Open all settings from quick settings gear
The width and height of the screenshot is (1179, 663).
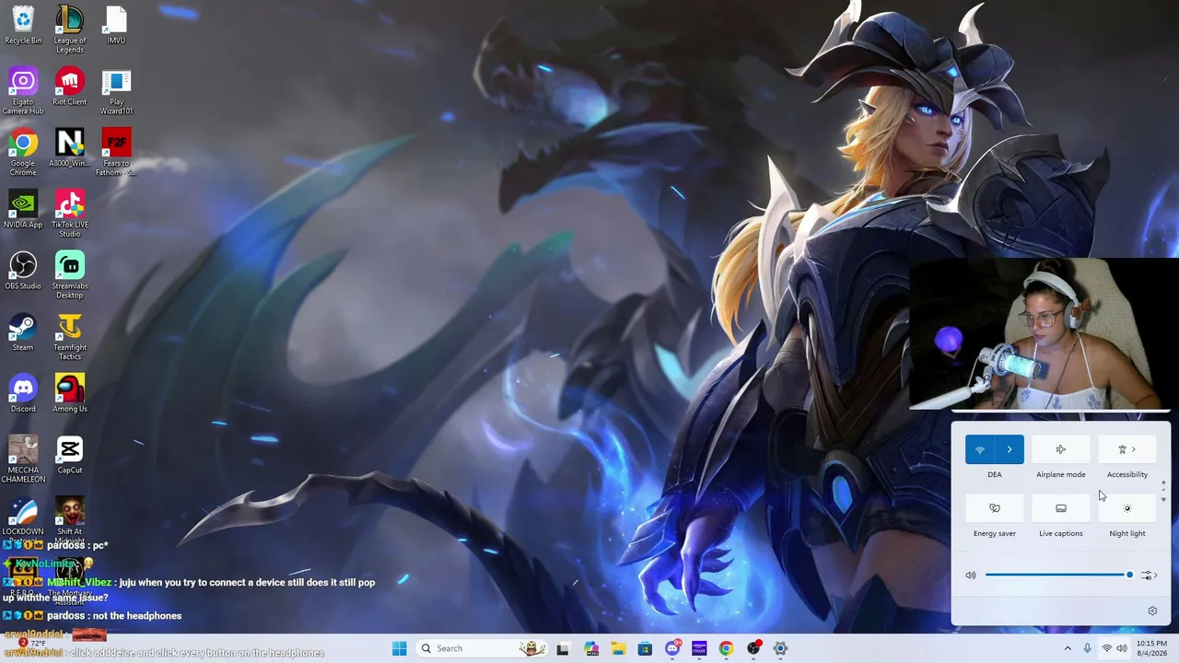1152,611
